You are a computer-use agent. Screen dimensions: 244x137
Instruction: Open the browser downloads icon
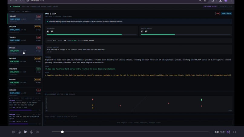(220, 1)
